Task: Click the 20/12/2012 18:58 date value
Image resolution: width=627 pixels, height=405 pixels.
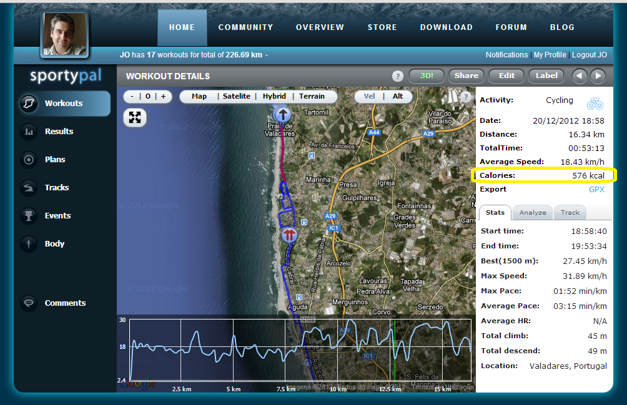Action: point(568,120)
